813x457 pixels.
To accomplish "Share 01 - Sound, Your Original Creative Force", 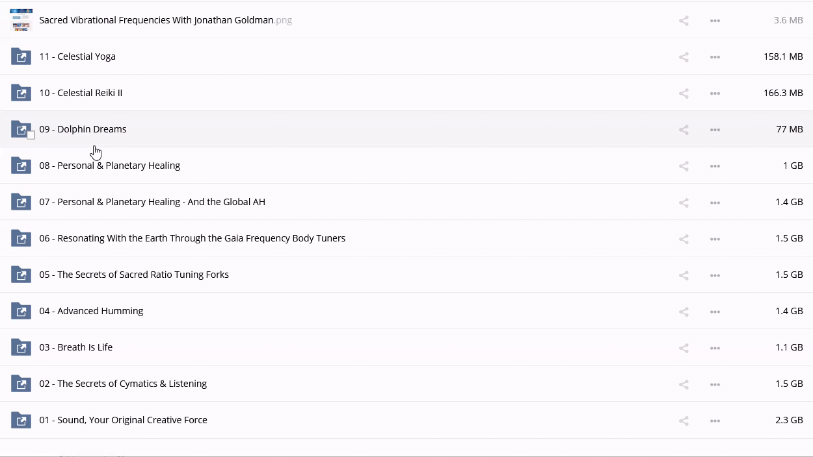I will pos(684,421).
